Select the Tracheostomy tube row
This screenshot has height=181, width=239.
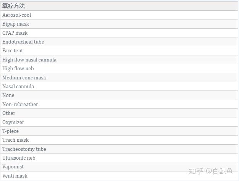pyautogui.click(x=119, y=149)
